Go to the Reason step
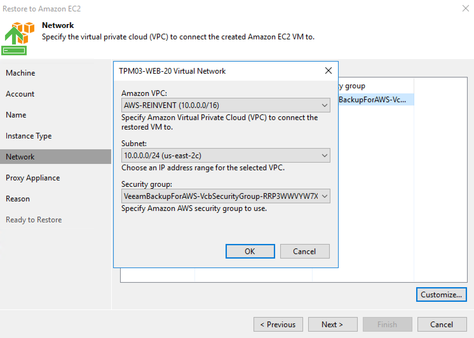This screenshot has width=474, height=338. click(x=18, y=199)
